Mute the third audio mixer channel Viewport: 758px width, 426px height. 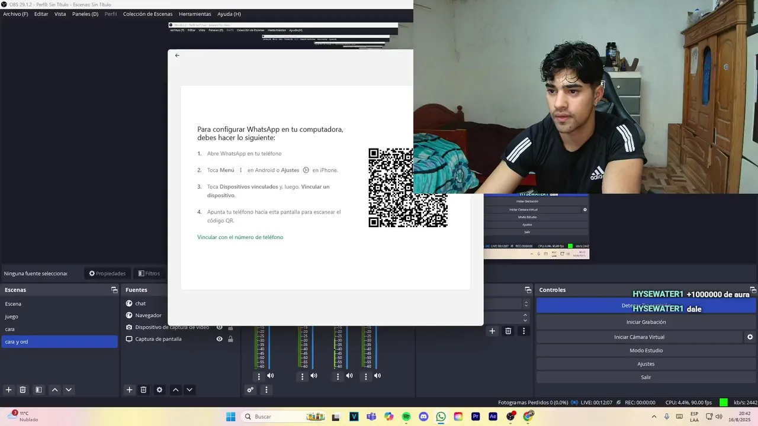[x=349, y=376]
